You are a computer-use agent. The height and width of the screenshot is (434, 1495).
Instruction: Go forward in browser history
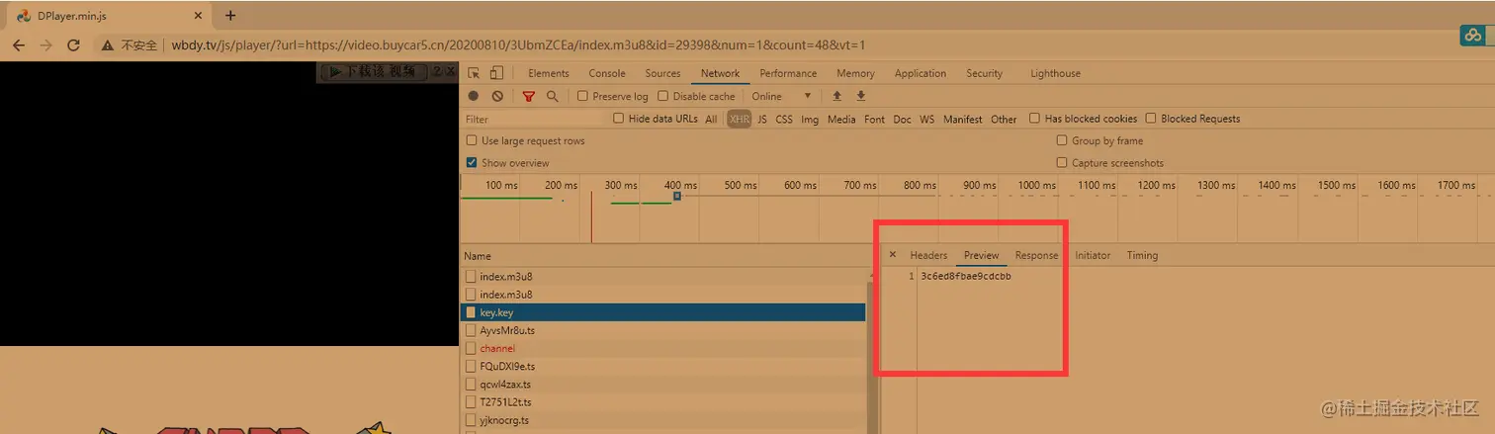[45, 45]
